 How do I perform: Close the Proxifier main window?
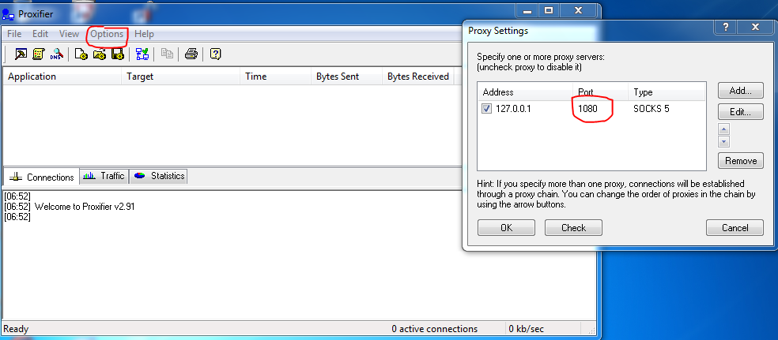[x=578, y=10]
